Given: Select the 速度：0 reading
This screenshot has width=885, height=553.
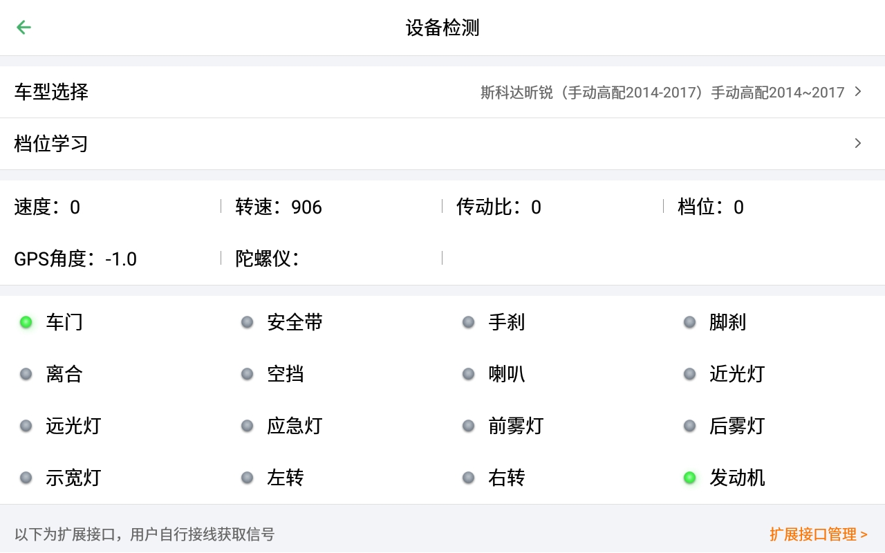Looking at the screenshot, I should [47, 207].
